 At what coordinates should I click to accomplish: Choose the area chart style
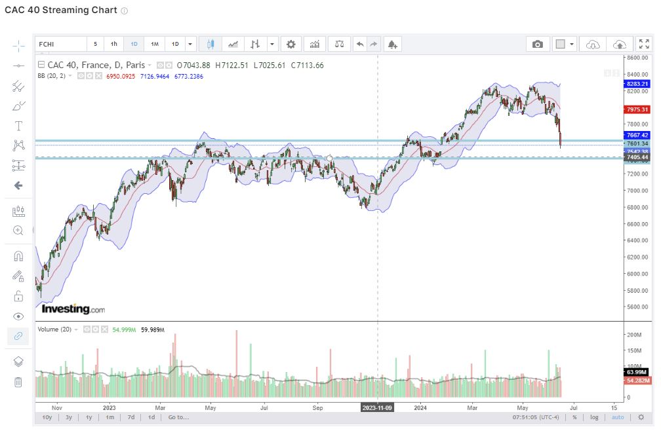233,44
